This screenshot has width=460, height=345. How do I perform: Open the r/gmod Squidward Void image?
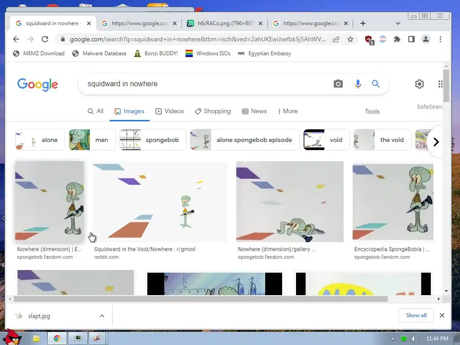click(x=160, y=202)
